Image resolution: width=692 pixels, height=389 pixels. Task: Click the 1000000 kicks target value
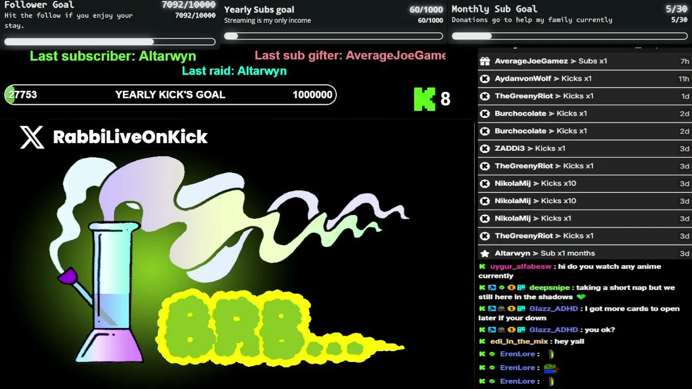tap(312, 95)
